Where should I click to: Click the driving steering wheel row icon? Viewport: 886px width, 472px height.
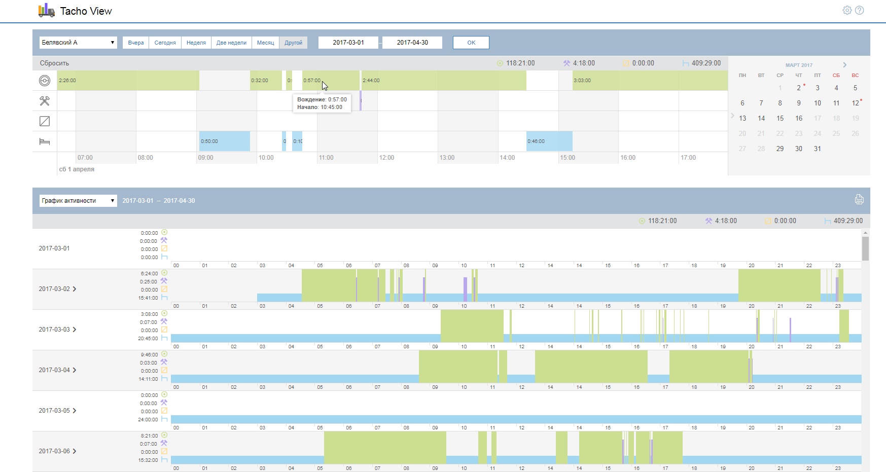pos(45,81)
